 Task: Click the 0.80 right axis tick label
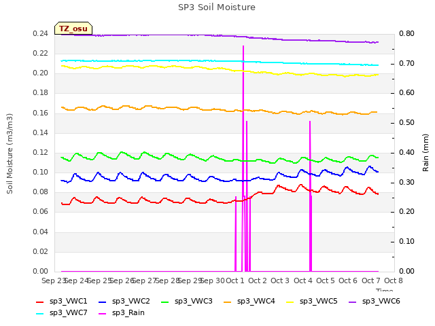406,33
